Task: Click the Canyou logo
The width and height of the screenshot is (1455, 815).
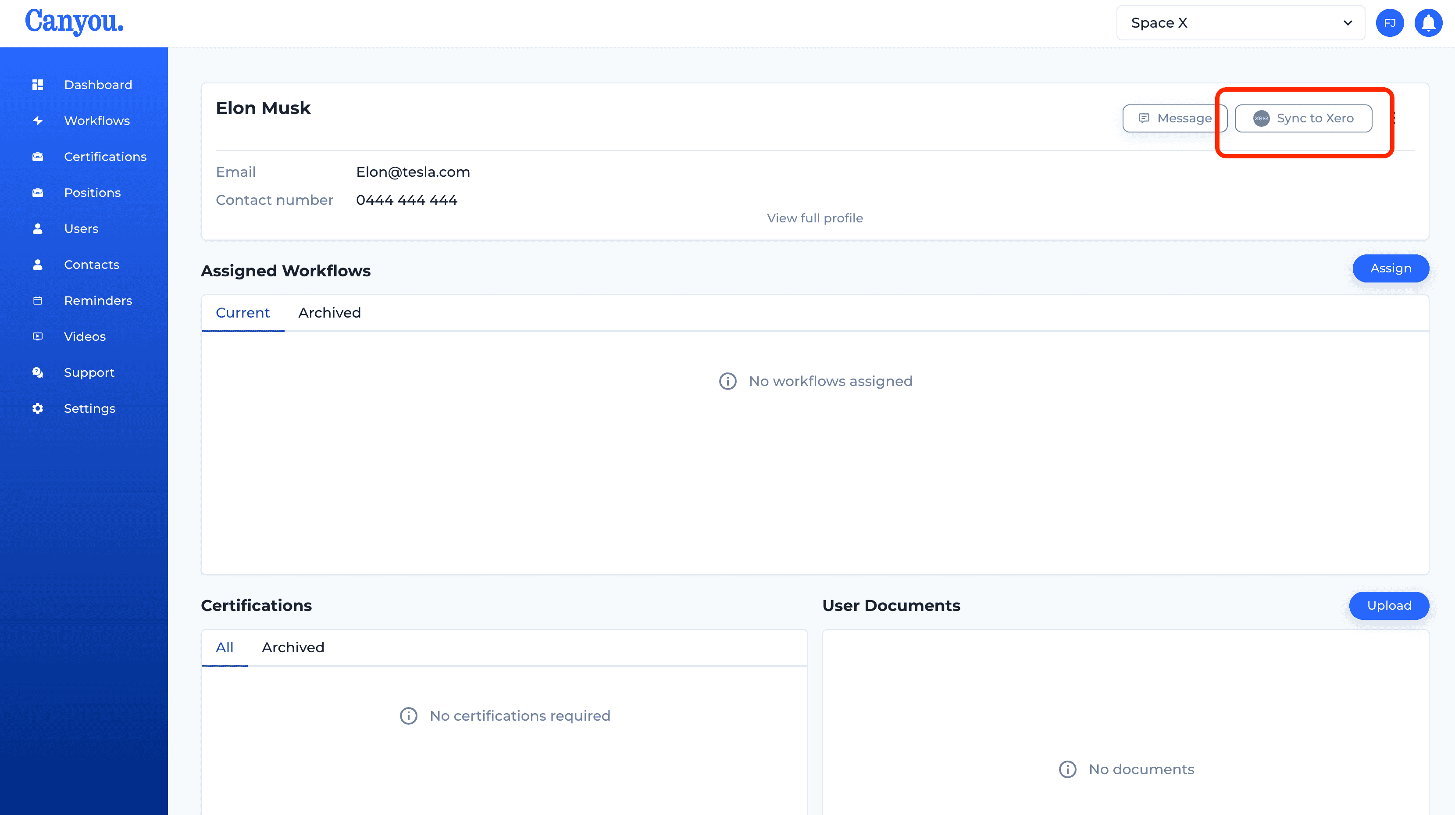Action: click(x=74, y=22)
